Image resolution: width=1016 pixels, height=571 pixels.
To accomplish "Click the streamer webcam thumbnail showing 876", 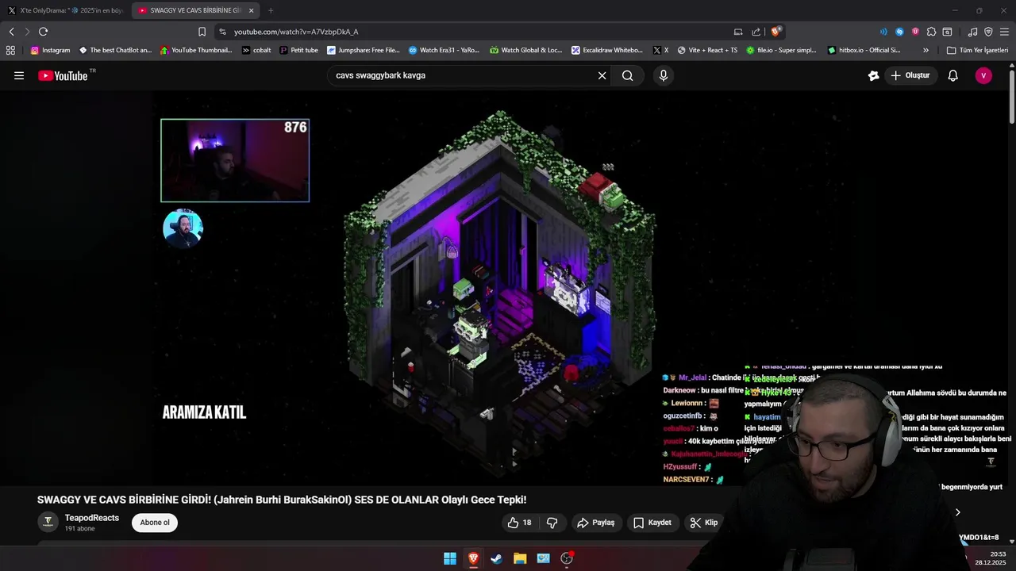I will (235, 161).
